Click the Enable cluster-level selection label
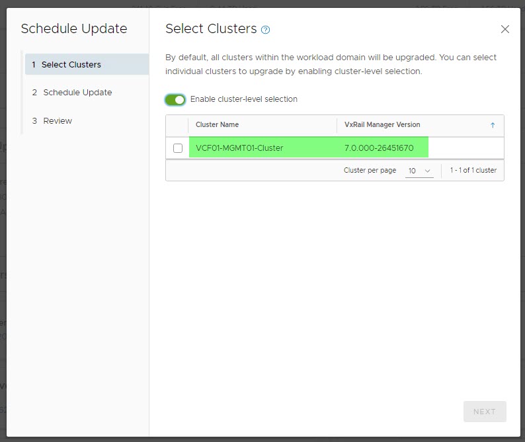Screen dimensions: 525x442 tap(243, 99)
